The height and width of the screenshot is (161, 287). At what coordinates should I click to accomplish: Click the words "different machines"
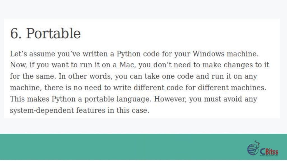[x=232, y=87]
